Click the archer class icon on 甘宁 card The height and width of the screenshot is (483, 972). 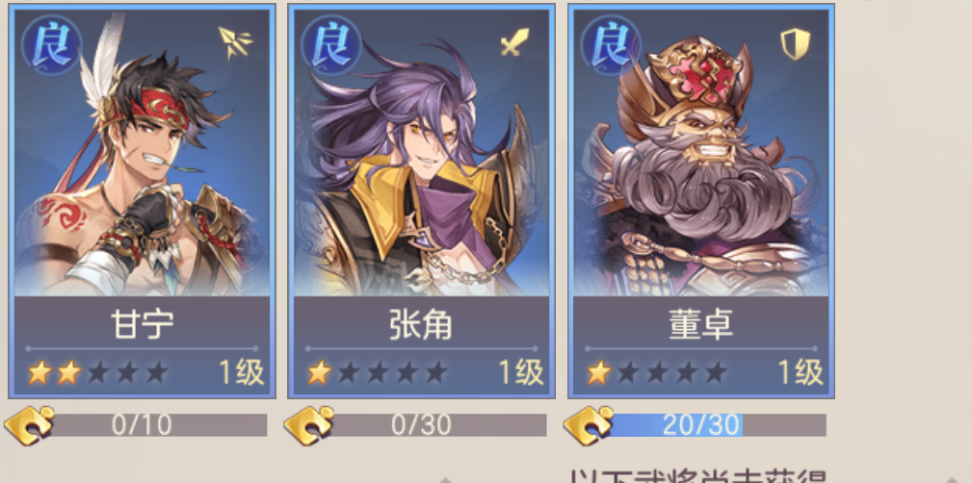[x=236, y=42]
